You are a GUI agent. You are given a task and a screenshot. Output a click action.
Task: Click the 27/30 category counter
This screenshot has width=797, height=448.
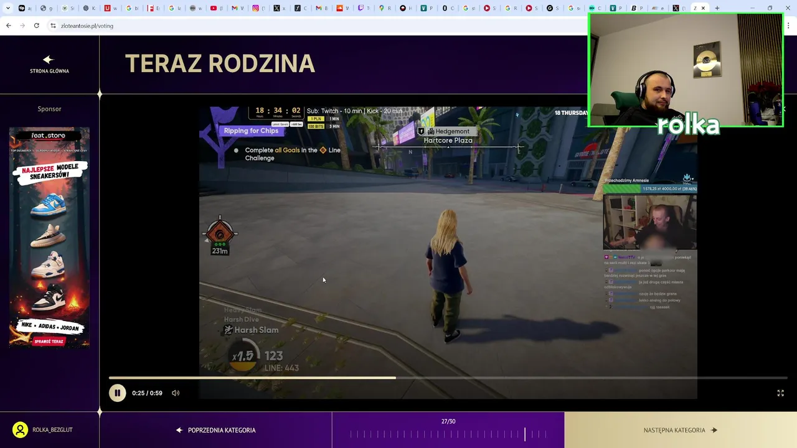[x=448, y=421]
